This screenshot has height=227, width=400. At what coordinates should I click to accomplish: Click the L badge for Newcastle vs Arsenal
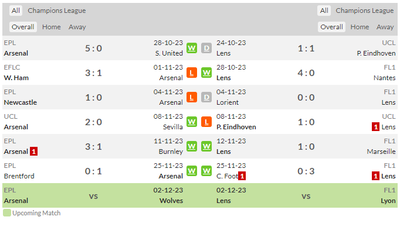pyautogui.click(x=192, y=97)
